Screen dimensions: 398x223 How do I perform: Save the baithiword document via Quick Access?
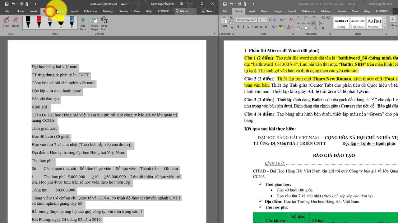[7, 4]
